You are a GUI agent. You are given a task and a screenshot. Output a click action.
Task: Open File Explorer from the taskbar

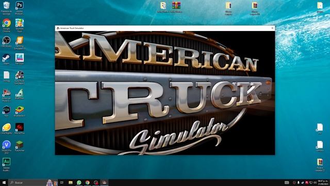click(x=71, y=182)
